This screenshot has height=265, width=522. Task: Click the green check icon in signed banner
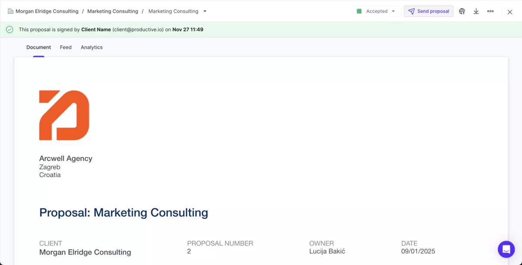(10, 30)
